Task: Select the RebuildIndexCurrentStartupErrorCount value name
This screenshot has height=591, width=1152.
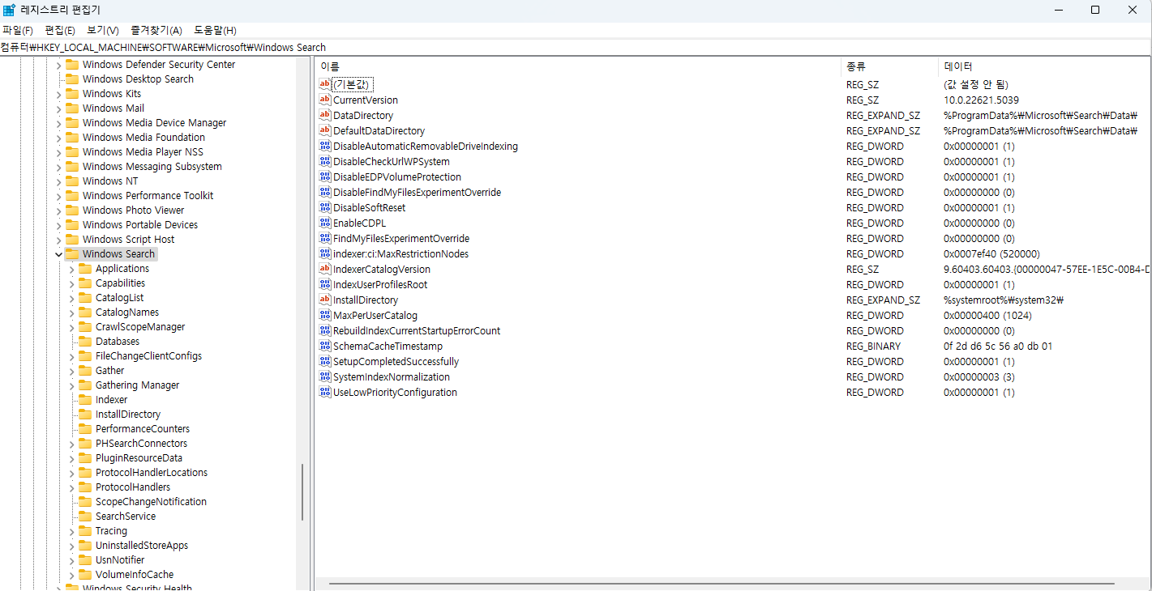Action: [417, 330]
